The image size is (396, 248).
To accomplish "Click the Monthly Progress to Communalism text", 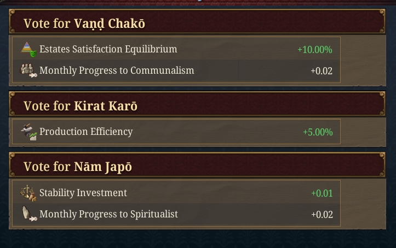I will click(117, 70).
